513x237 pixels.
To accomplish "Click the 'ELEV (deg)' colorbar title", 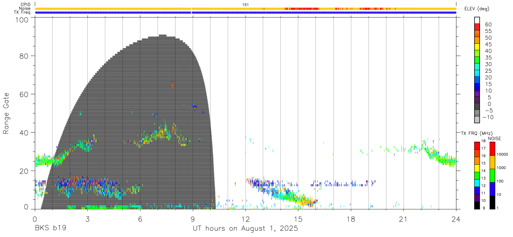I will (476, 9).
